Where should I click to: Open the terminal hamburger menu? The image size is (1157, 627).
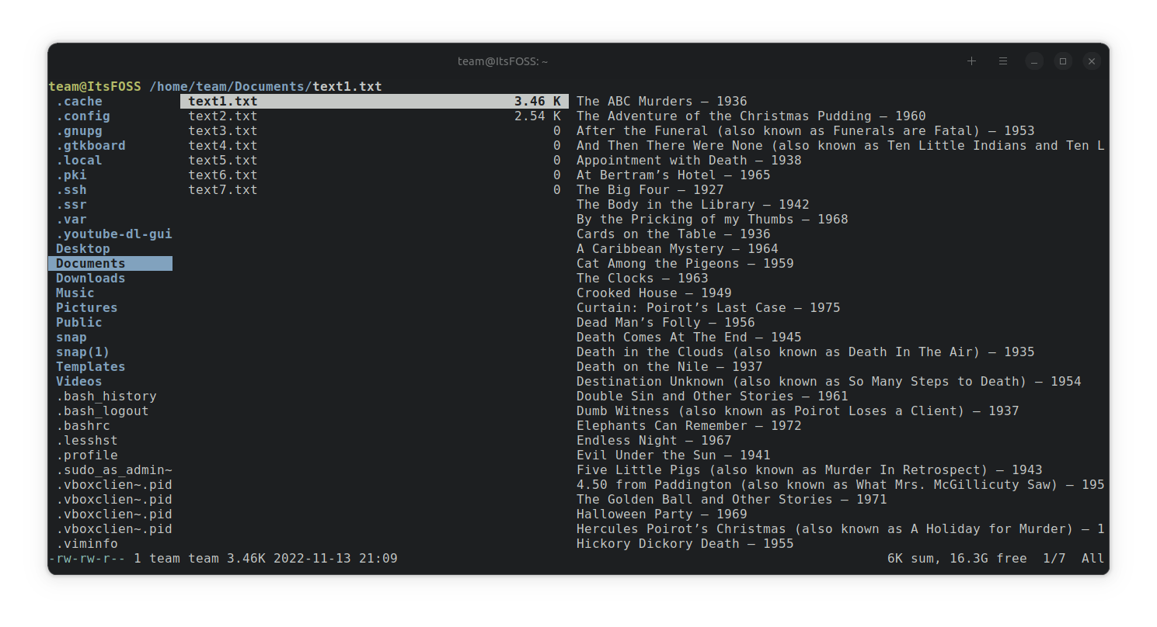[x=1002, y=61]
